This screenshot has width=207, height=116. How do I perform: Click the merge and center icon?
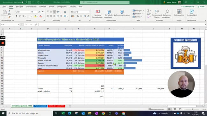65,16
